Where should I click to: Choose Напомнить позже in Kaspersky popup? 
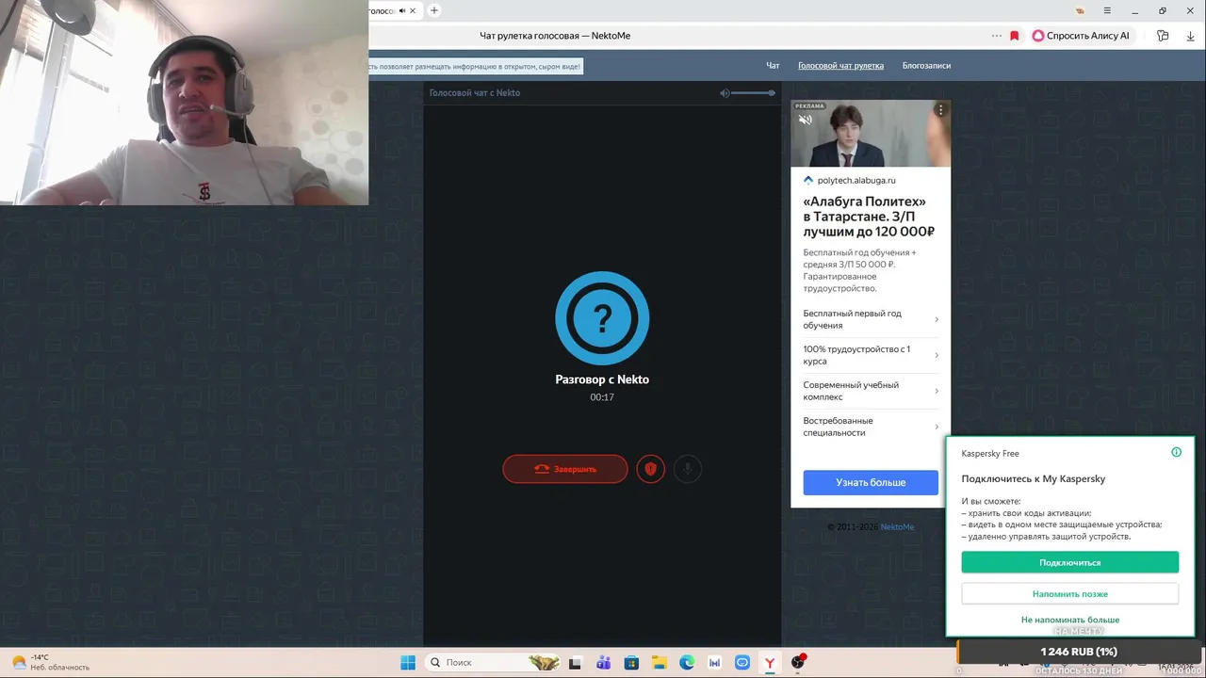pyautogui.click(x=1070, y=594)
